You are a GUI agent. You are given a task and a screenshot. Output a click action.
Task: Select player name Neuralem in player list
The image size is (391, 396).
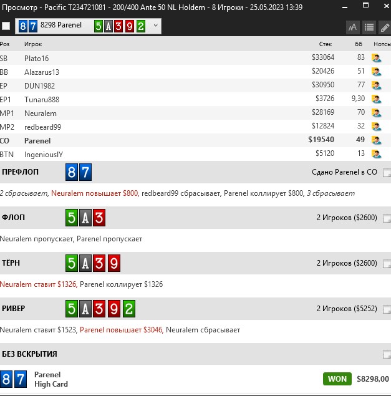tap(41, 113)
